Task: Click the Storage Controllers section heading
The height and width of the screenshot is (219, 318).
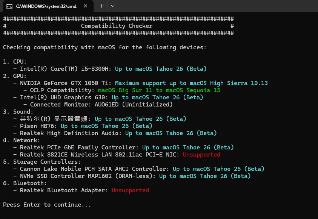Action: 42,162
